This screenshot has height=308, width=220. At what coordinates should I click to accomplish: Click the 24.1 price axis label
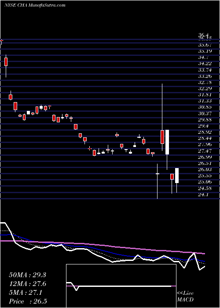(x=203, y=194)
